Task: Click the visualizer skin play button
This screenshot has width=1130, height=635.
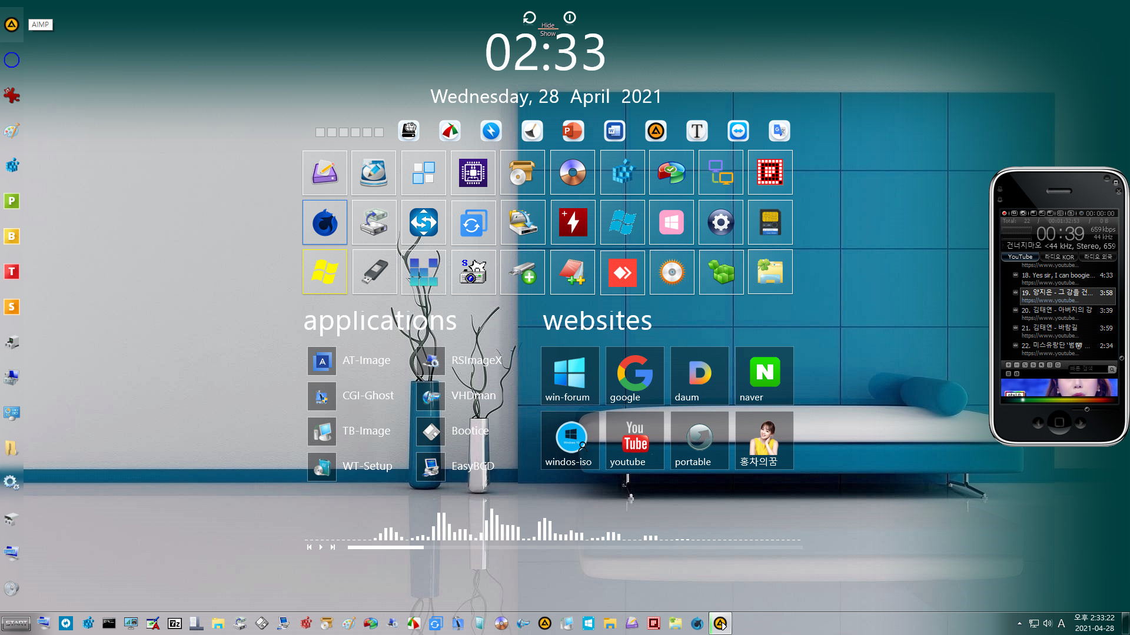Action: [321, 547]
